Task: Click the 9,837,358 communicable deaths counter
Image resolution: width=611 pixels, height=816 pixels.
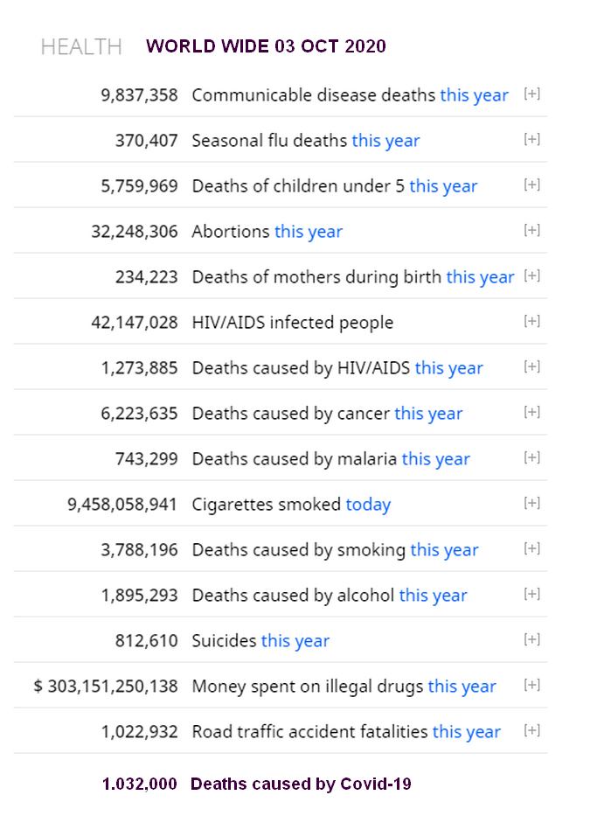Action: pos(140,95)
